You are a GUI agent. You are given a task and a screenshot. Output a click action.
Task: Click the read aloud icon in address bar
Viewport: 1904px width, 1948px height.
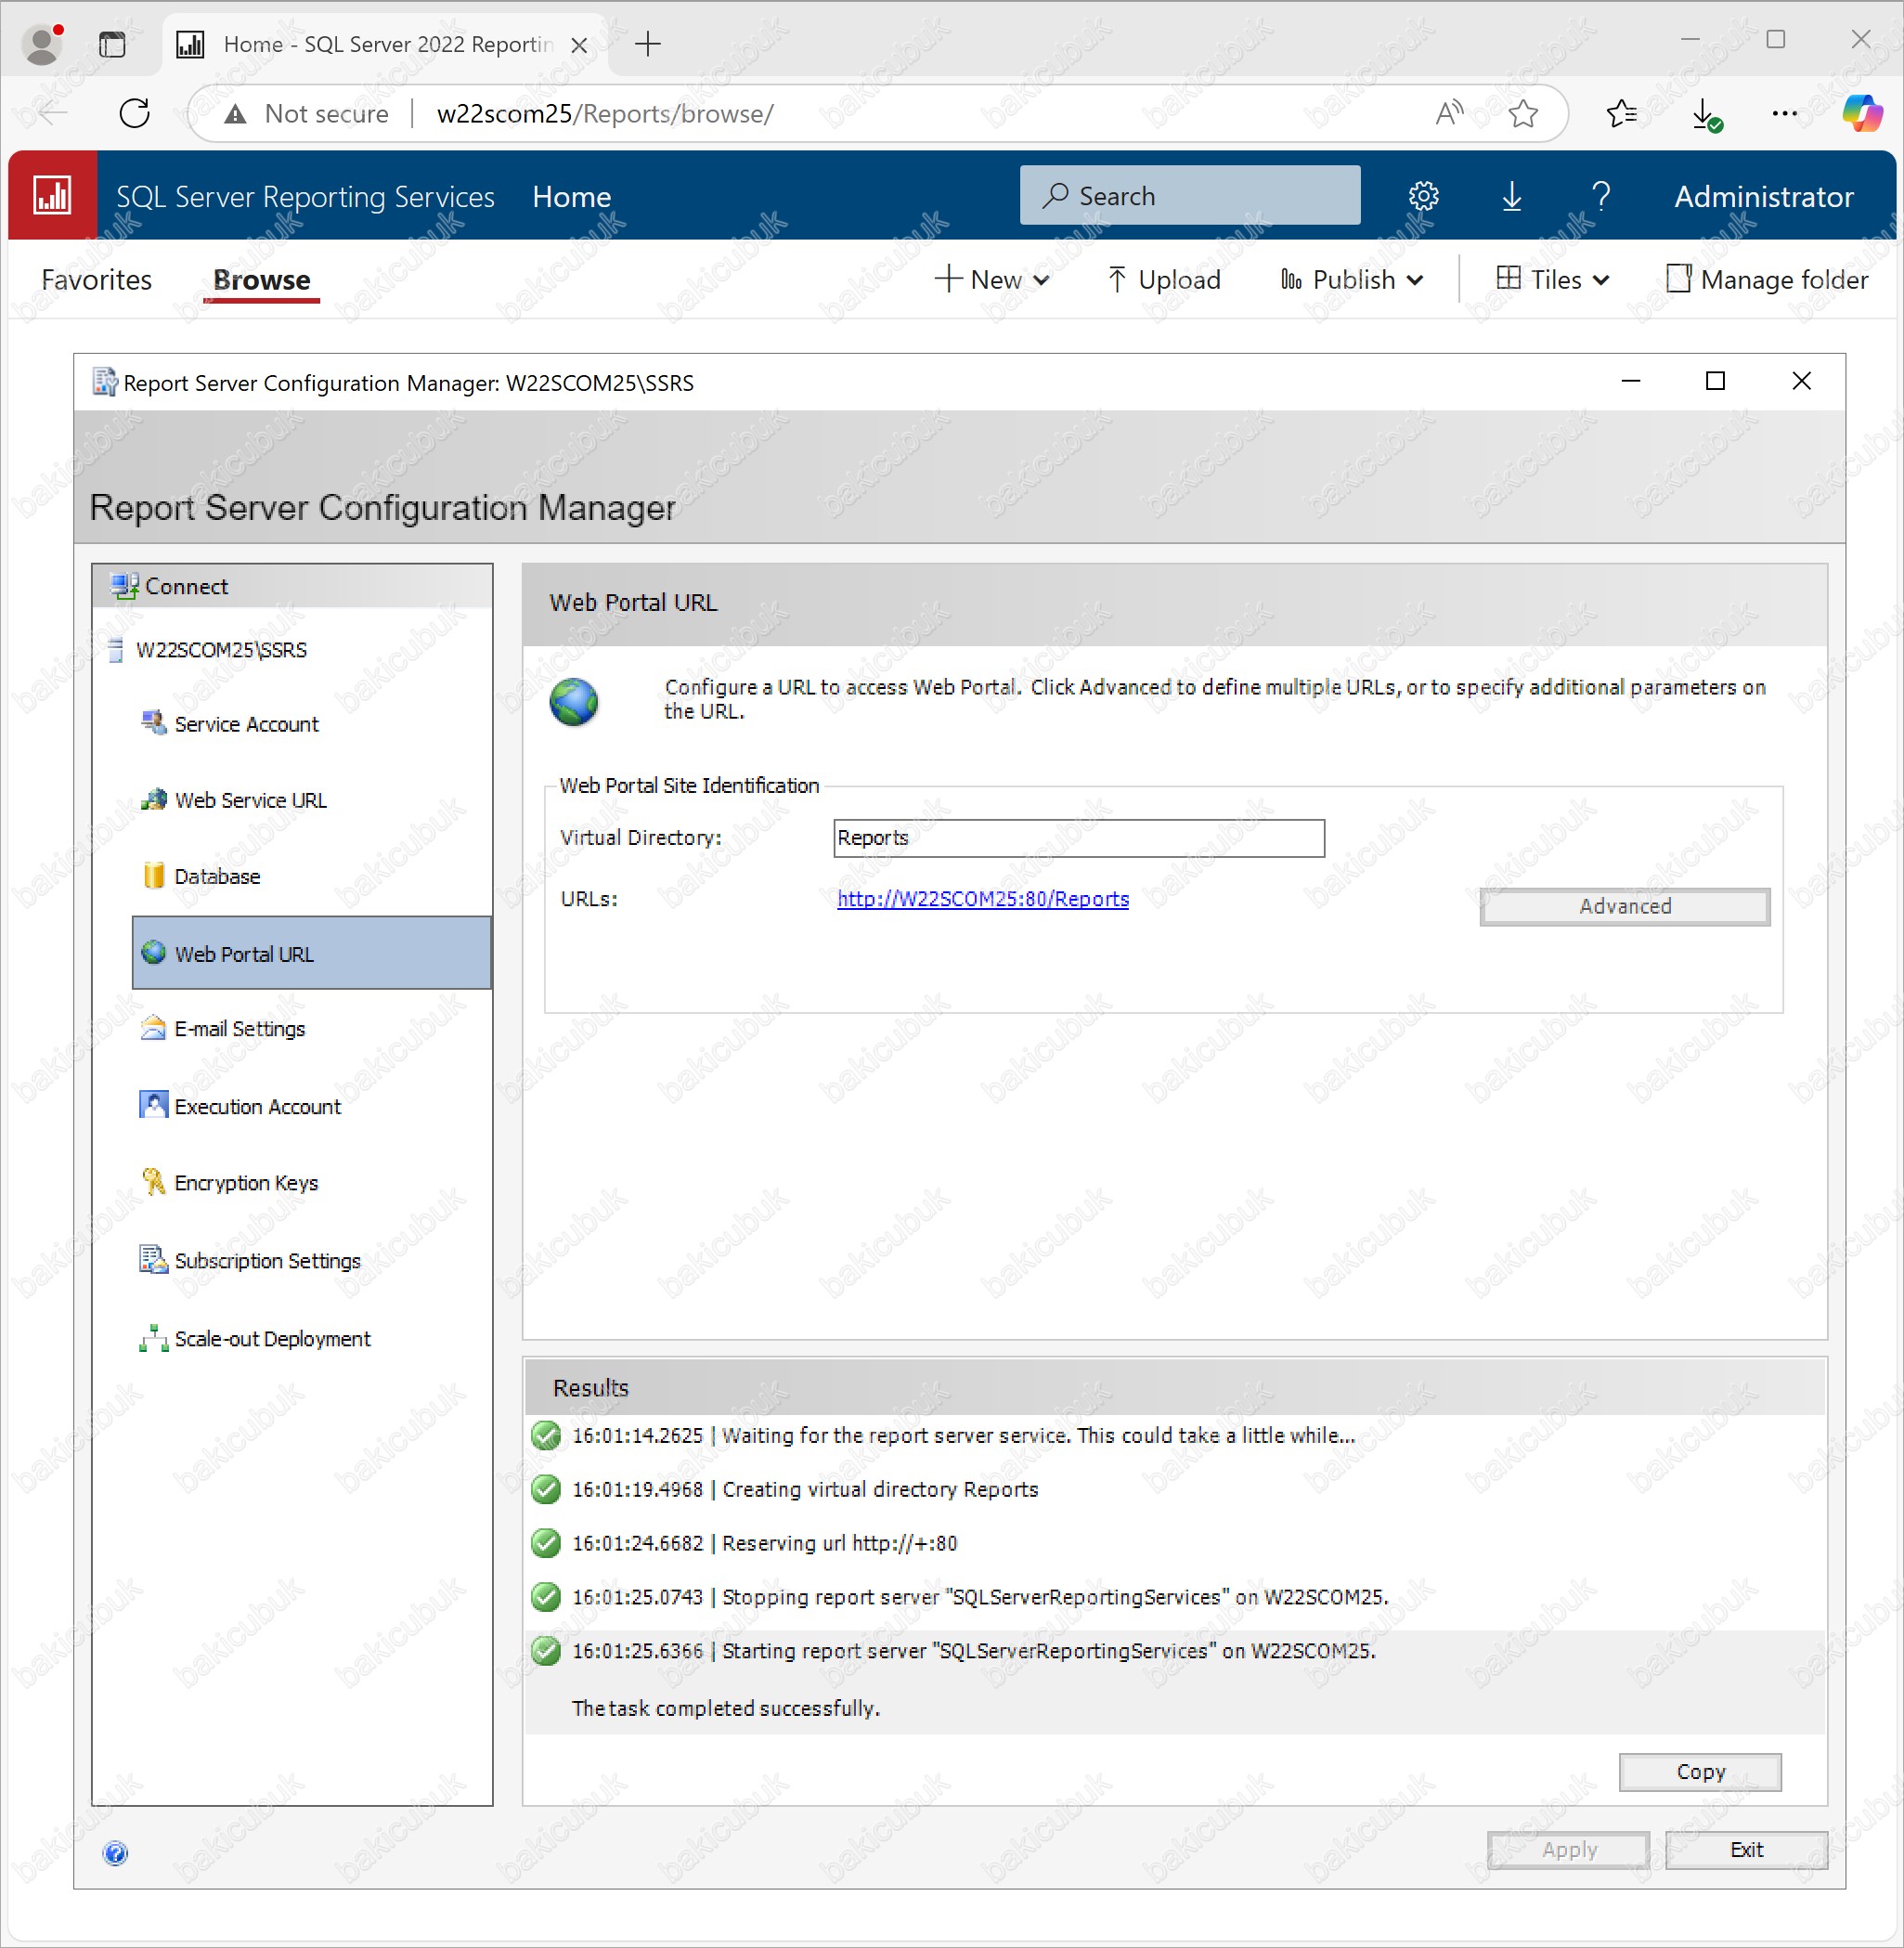click(1449, 113)
